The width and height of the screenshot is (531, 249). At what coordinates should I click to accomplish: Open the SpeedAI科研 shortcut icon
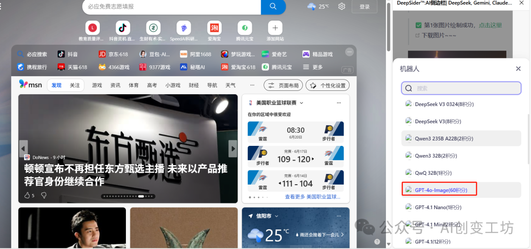point(183,28)
